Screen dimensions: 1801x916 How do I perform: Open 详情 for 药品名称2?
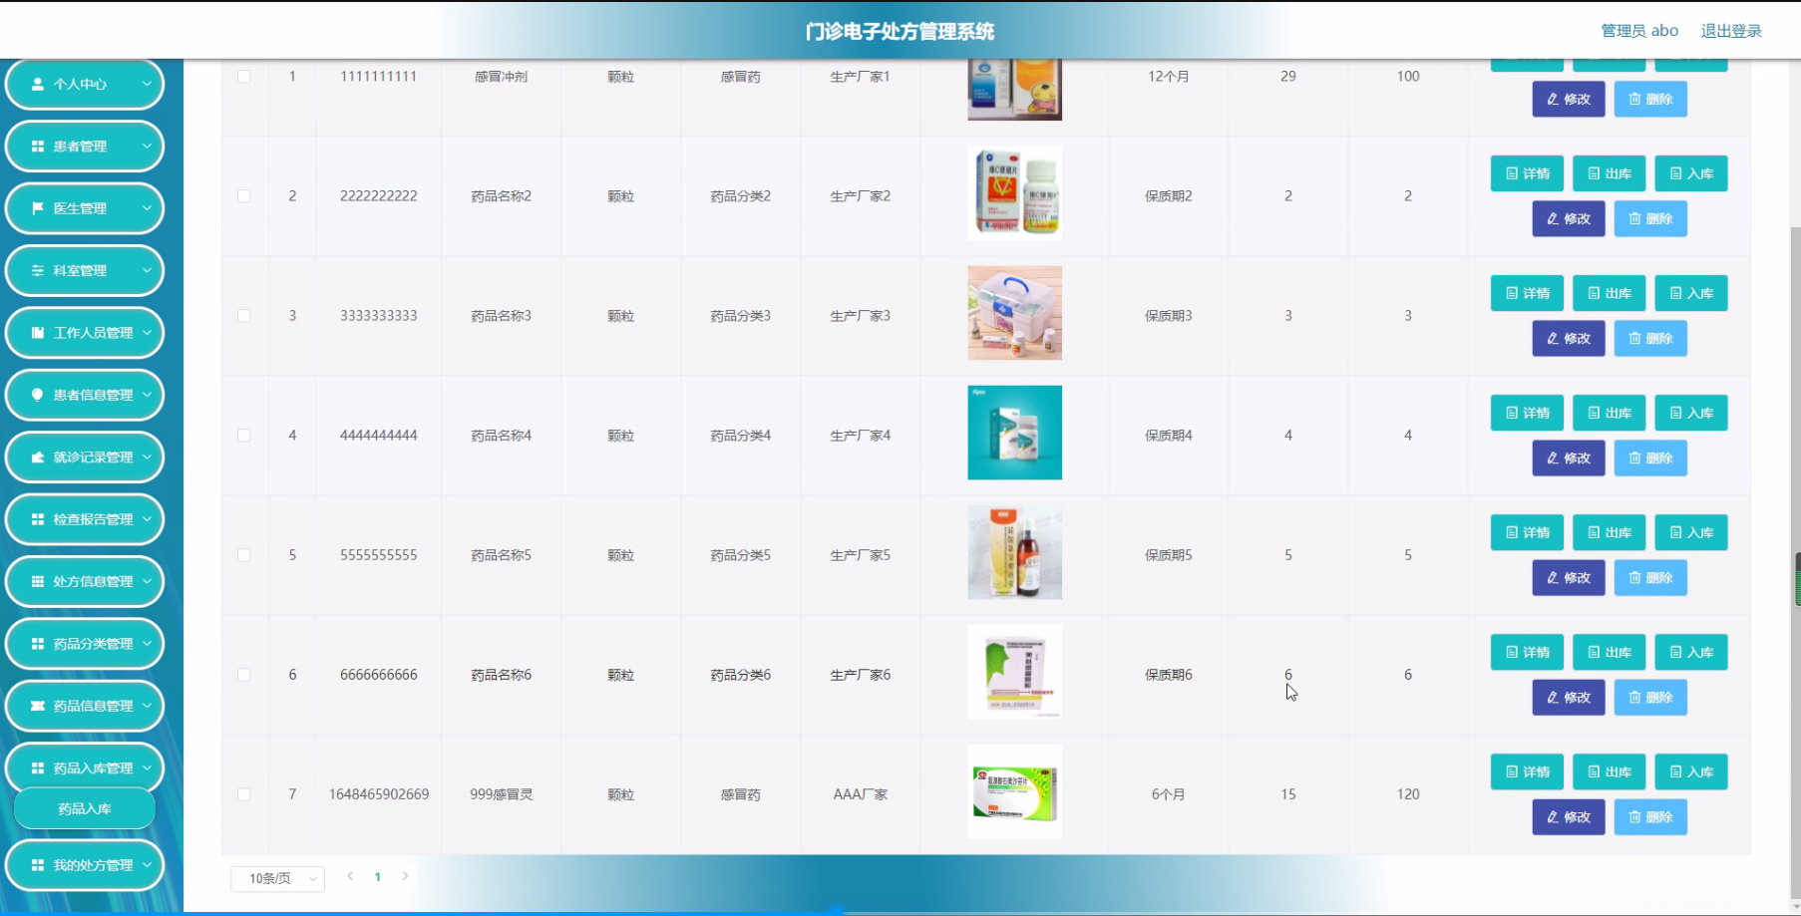(x=1527, y=173)
